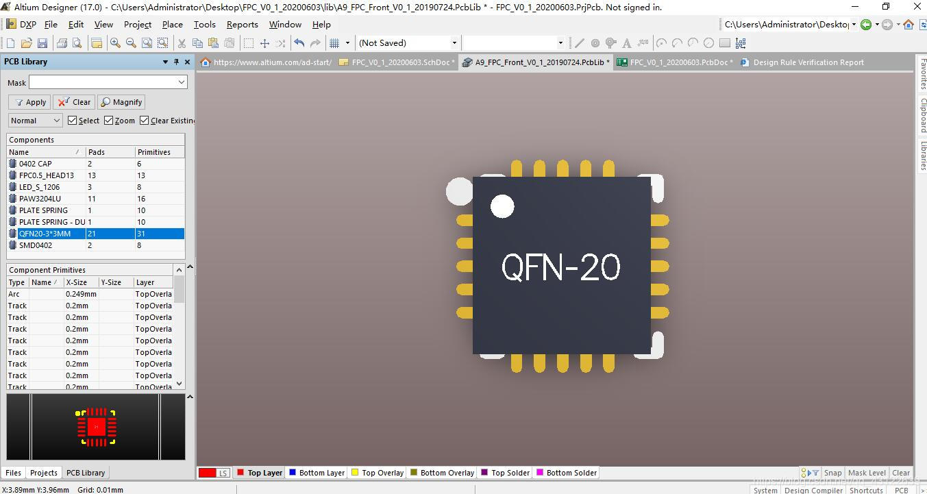This screenshot has width=927, height=494.
Task: Save with the floppy disk icon
Action: coord(42,43)
